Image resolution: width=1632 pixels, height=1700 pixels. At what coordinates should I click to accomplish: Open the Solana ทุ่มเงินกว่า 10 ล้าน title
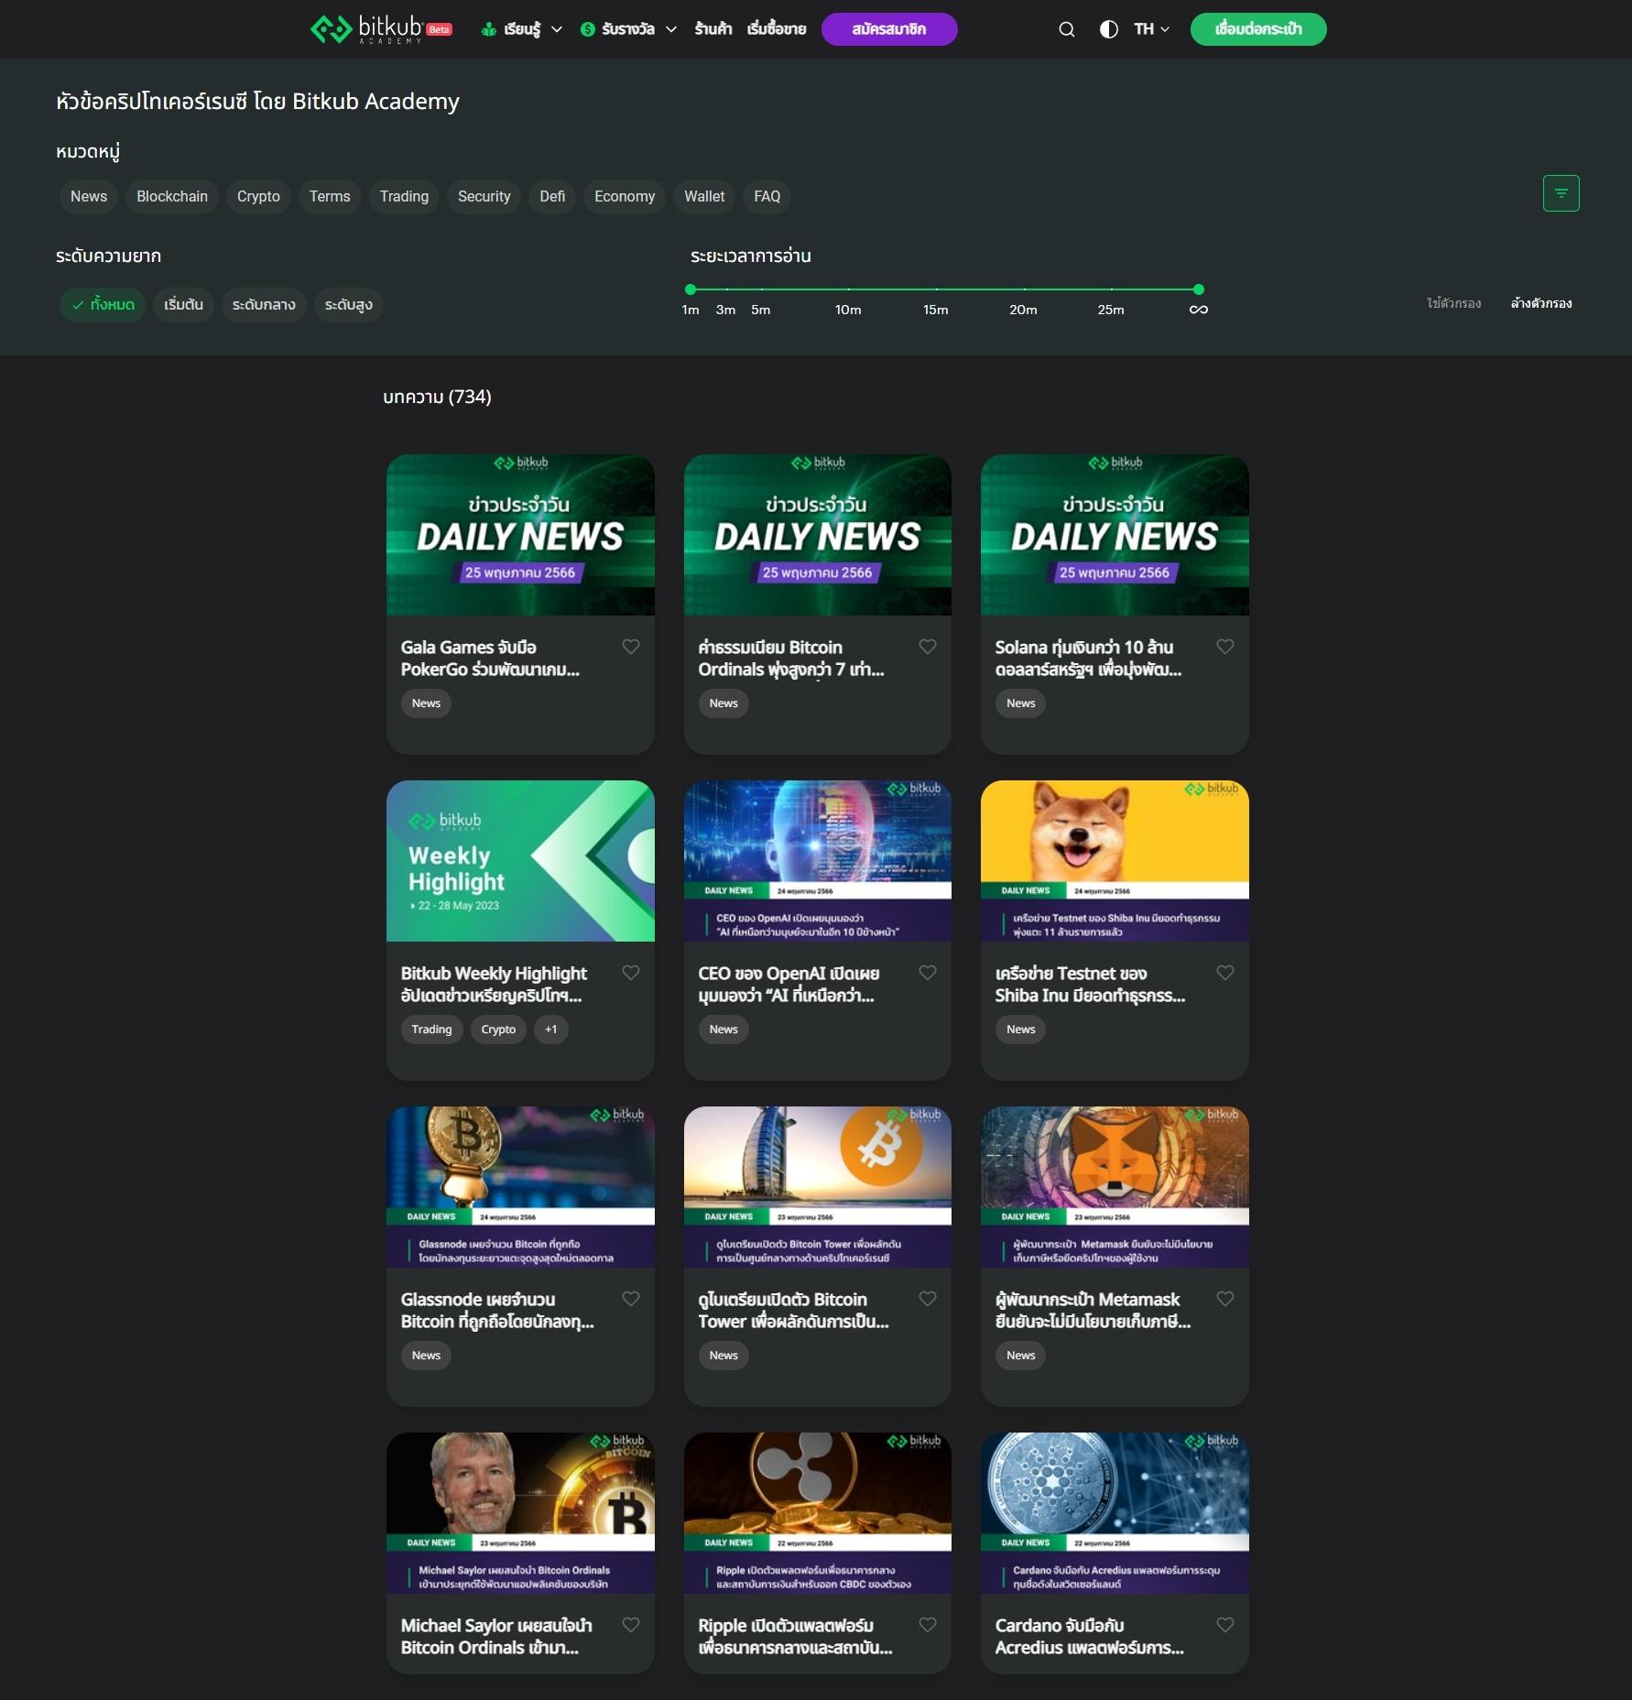(x=1089, y=659)
